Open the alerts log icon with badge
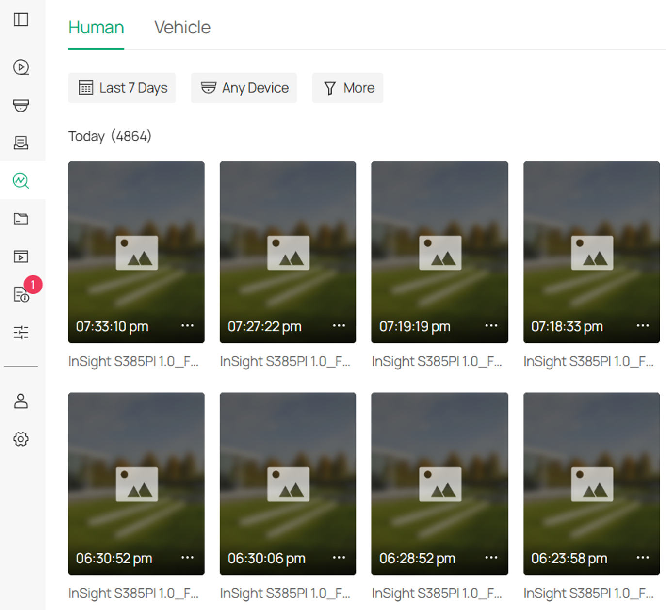 coord(21,294)
